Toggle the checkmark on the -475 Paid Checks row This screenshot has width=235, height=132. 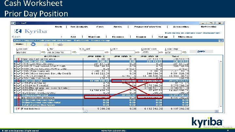pos(19,83)
